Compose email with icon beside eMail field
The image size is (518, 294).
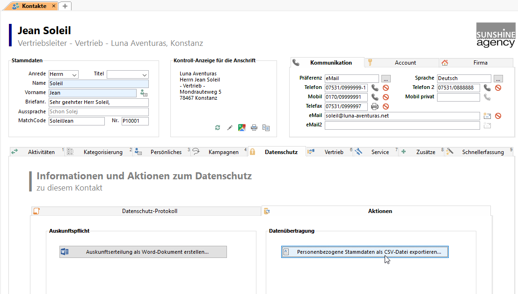point(487,116)
